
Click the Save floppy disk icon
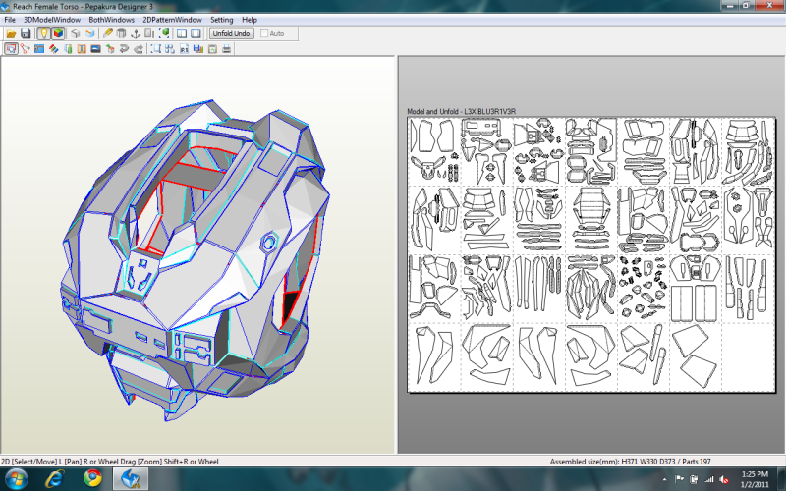tap(26, 34)
